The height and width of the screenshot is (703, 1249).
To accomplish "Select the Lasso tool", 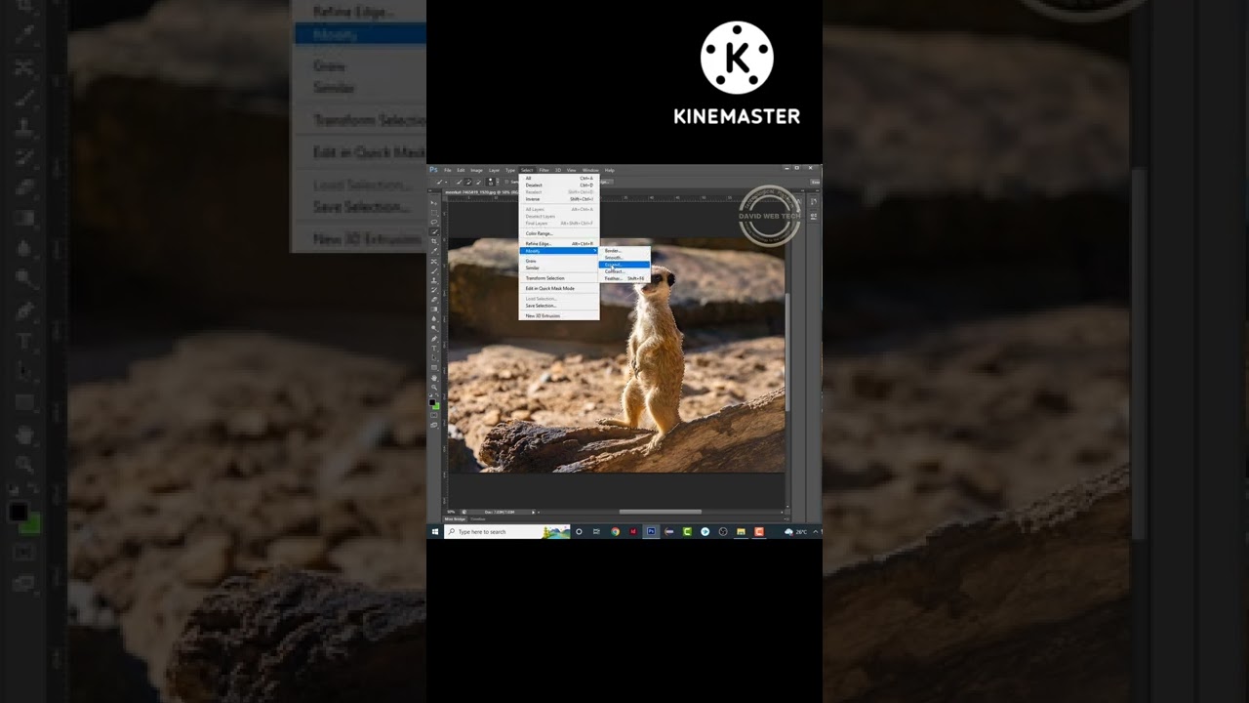I will click(x=434, y=223).
